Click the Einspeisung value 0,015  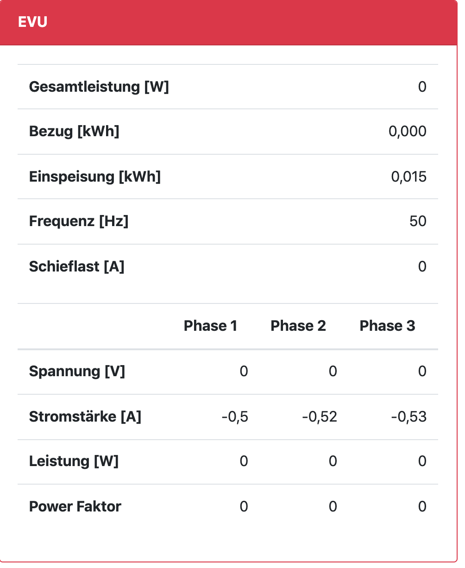tap(408, 177)
